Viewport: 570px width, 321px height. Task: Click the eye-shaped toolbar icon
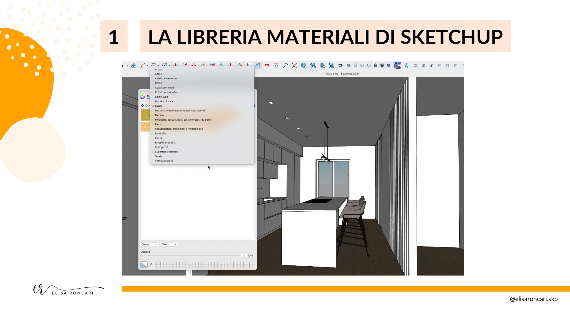click(x=340, y=65)
